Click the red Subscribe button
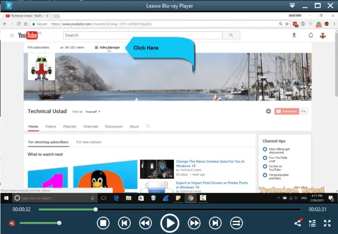This screenshot has width=338, height=234. (x=287, y=111)
